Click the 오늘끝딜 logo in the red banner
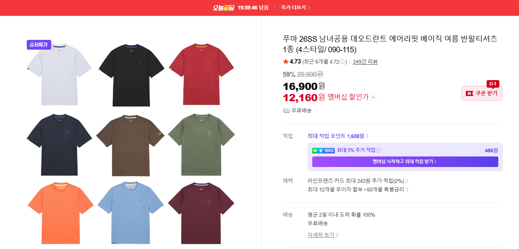This screenshot has width=519, height=249. click(223, 8)
